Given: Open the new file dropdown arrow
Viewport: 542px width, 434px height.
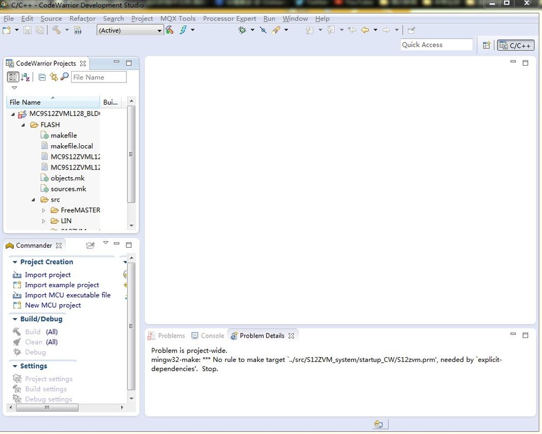Looking at the screenshot, I should coord(17,30).
